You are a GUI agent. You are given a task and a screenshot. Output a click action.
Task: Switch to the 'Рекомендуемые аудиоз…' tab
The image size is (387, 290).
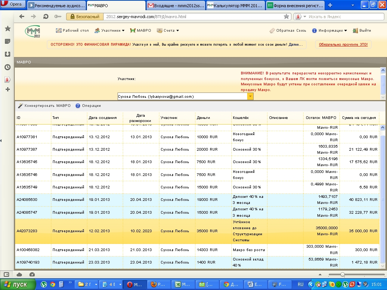pos(57,5)
